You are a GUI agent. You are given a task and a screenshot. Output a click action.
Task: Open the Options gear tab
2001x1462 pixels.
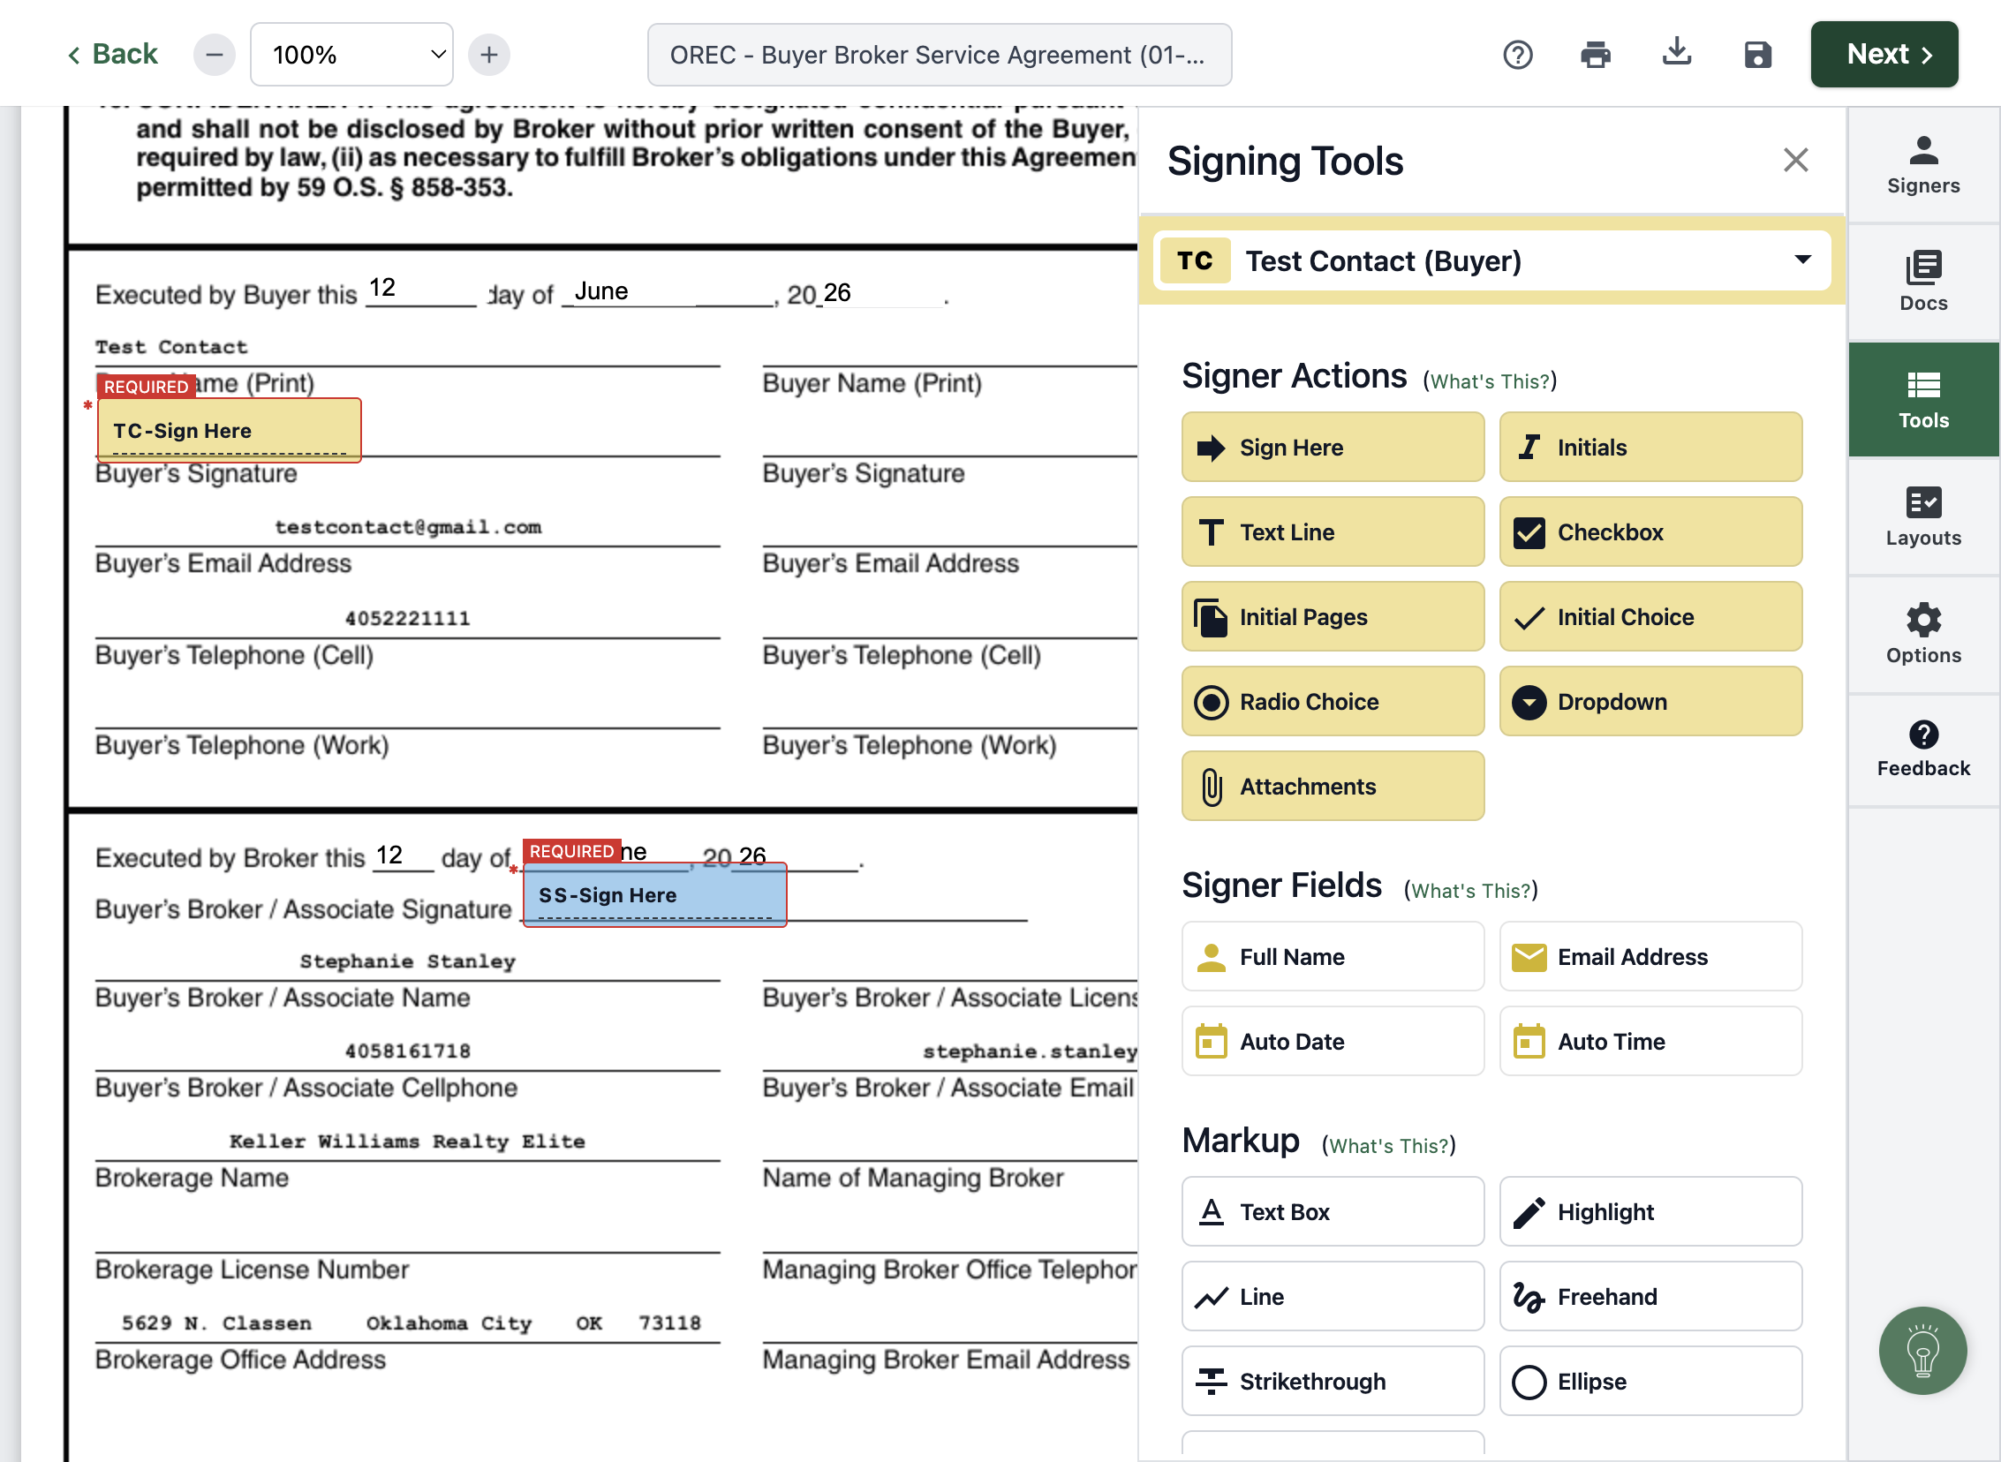[1923, 635]
